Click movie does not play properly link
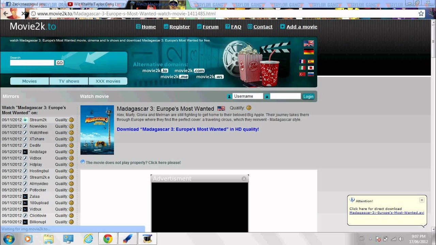Viewport: 436px width, 245px height. pos(133,163)
